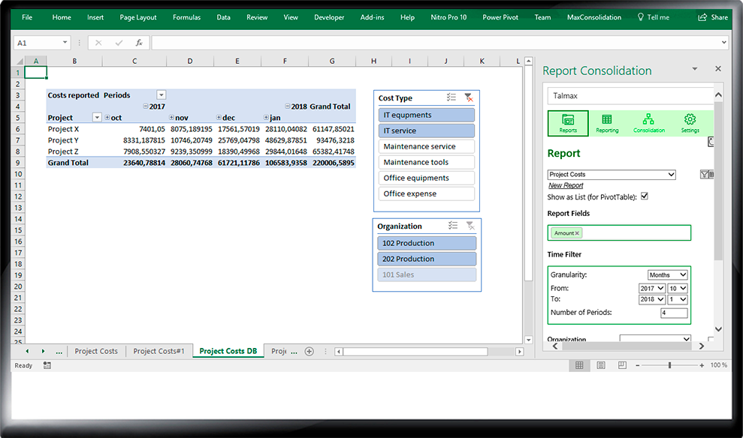Click the Share button

click(x=713, y=17)
